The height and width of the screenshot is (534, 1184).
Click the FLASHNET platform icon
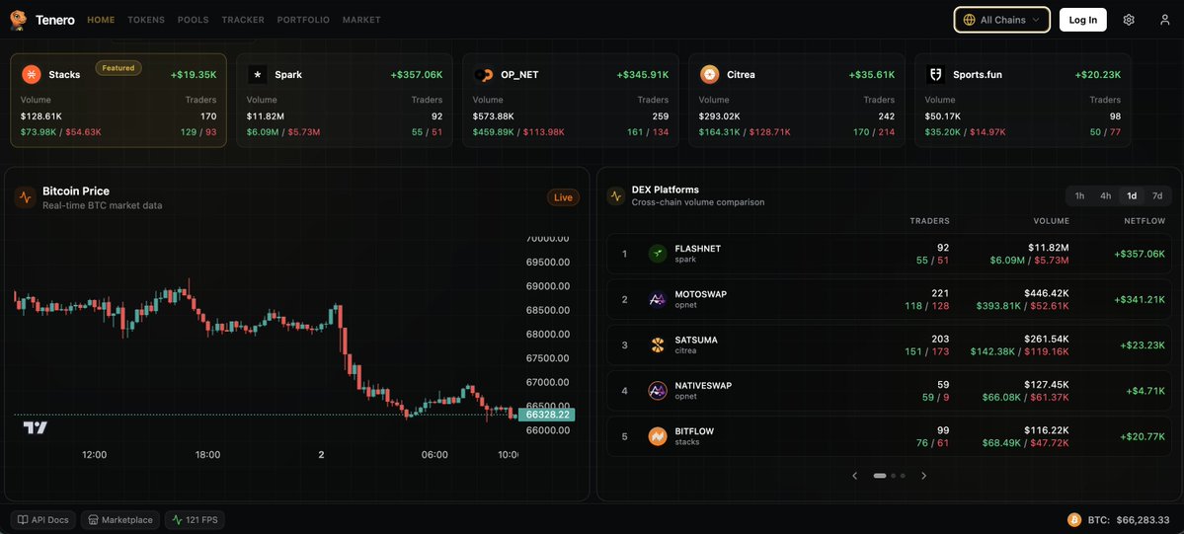click(x=658, y=253)
